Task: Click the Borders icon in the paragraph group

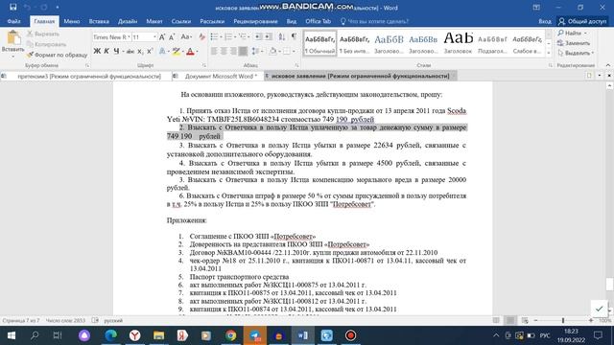Action: click(287, 51)
